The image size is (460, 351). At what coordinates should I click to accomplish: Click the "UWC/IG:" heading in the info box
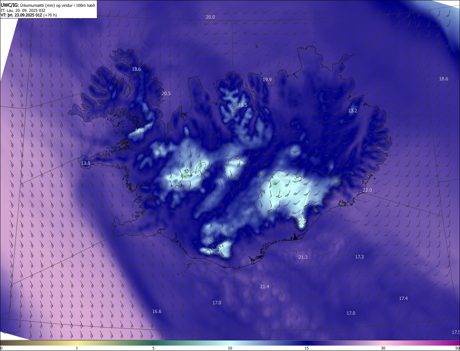coord(10,5)
